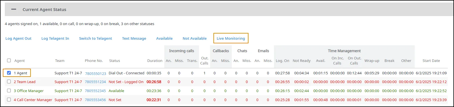Check the 2 Team Lead row checkbox
The width and height of the screenshot is (454, 107).
[9, 82]
